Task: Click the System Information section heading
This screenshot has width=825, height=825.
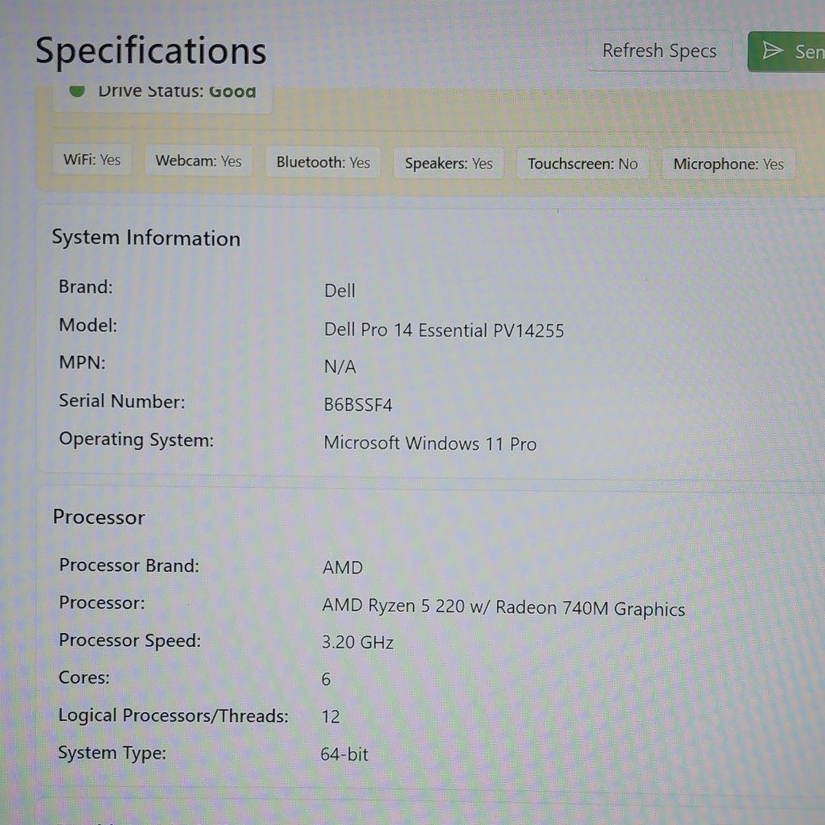Action: coord(146,238)
